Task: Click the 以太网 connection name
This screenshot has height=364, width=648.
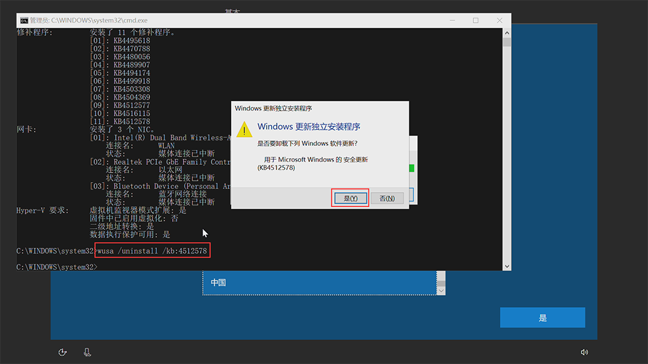Action: pos(170,169)
